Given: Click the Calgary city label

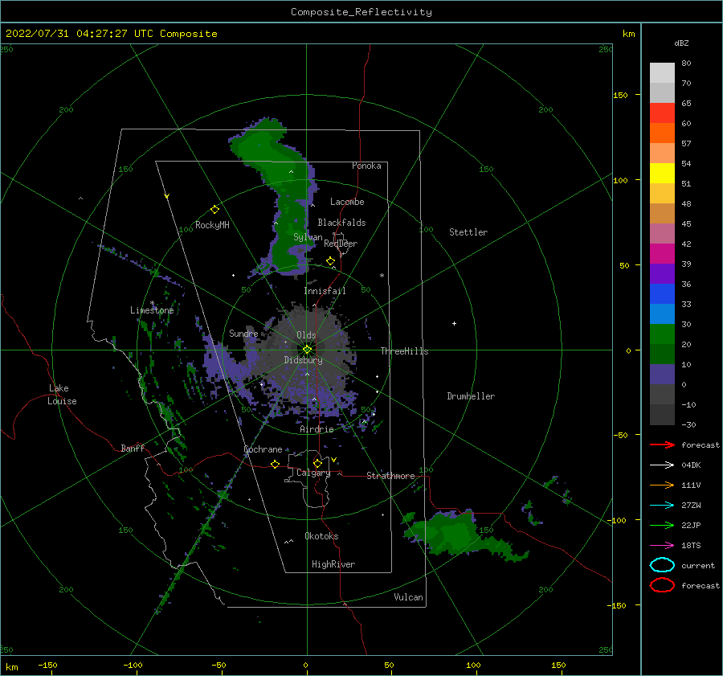Looking at the screenshot, I should click(x=313, y=473).
